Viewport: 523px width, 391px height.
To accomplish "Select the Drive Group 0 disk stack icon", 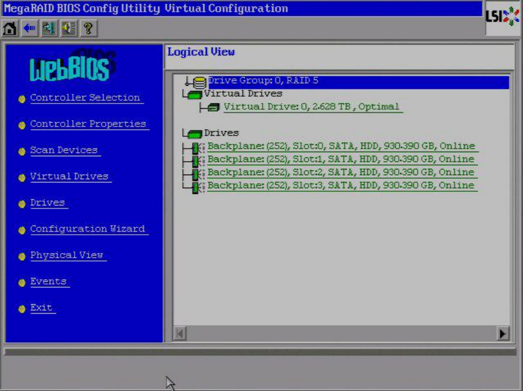I will pyautogui.click(x=199, y=82).
